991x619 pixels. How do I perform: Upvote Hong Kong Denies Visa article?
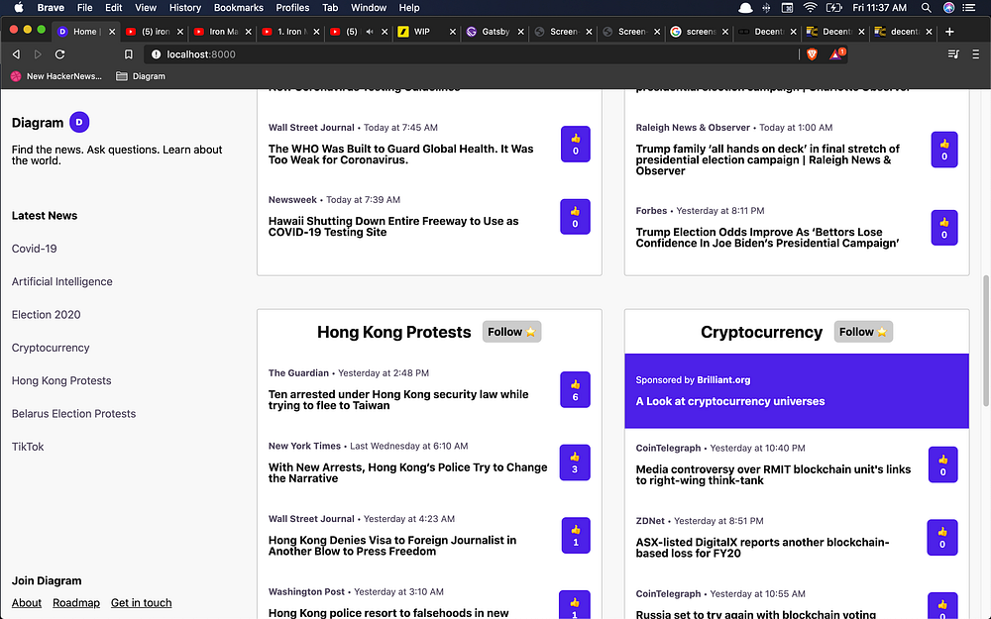(x=576, y=535)
